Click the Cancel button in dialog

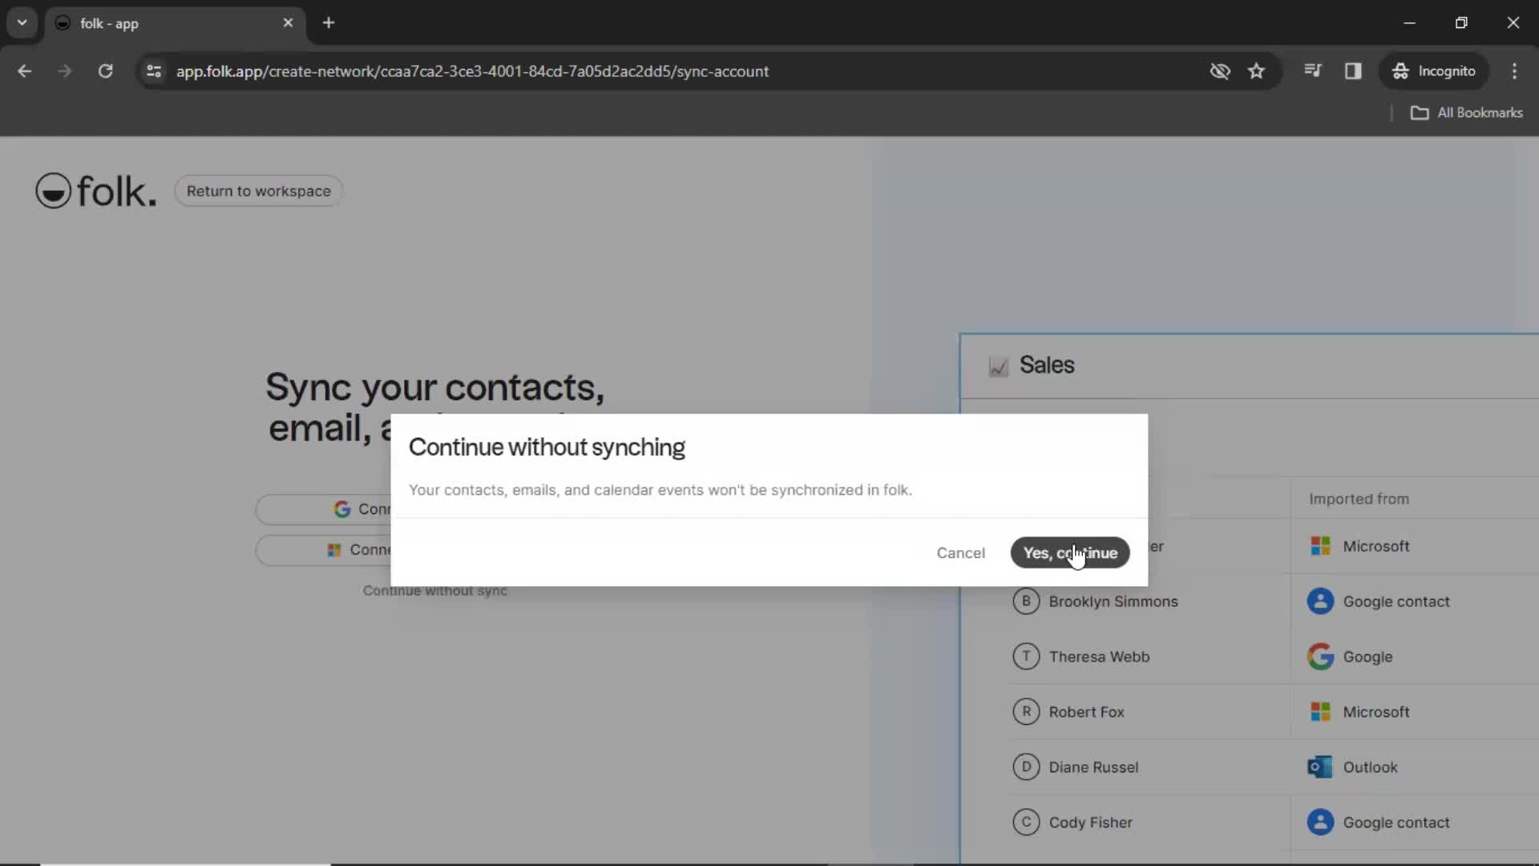click(959, 552)
